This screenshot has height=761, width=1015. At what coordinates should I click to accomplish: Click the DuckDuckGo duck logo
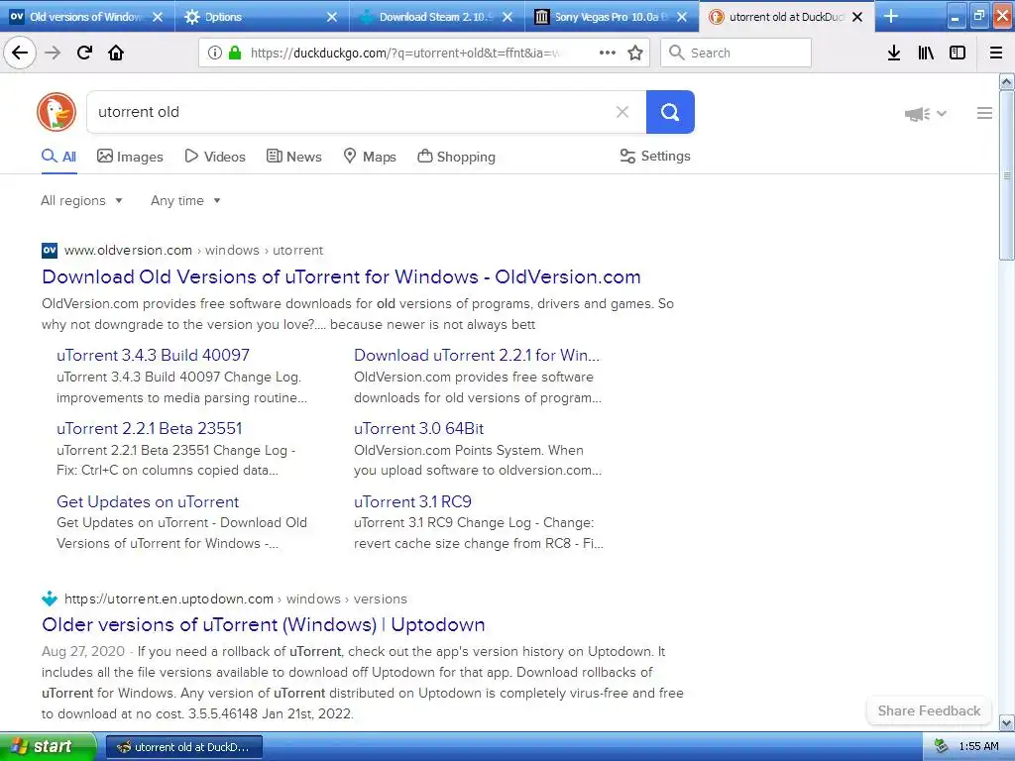tap(56, 112)
